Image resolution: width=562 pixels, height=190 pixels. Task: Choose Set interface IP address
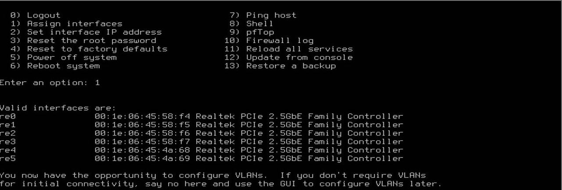tap(94, 32)
